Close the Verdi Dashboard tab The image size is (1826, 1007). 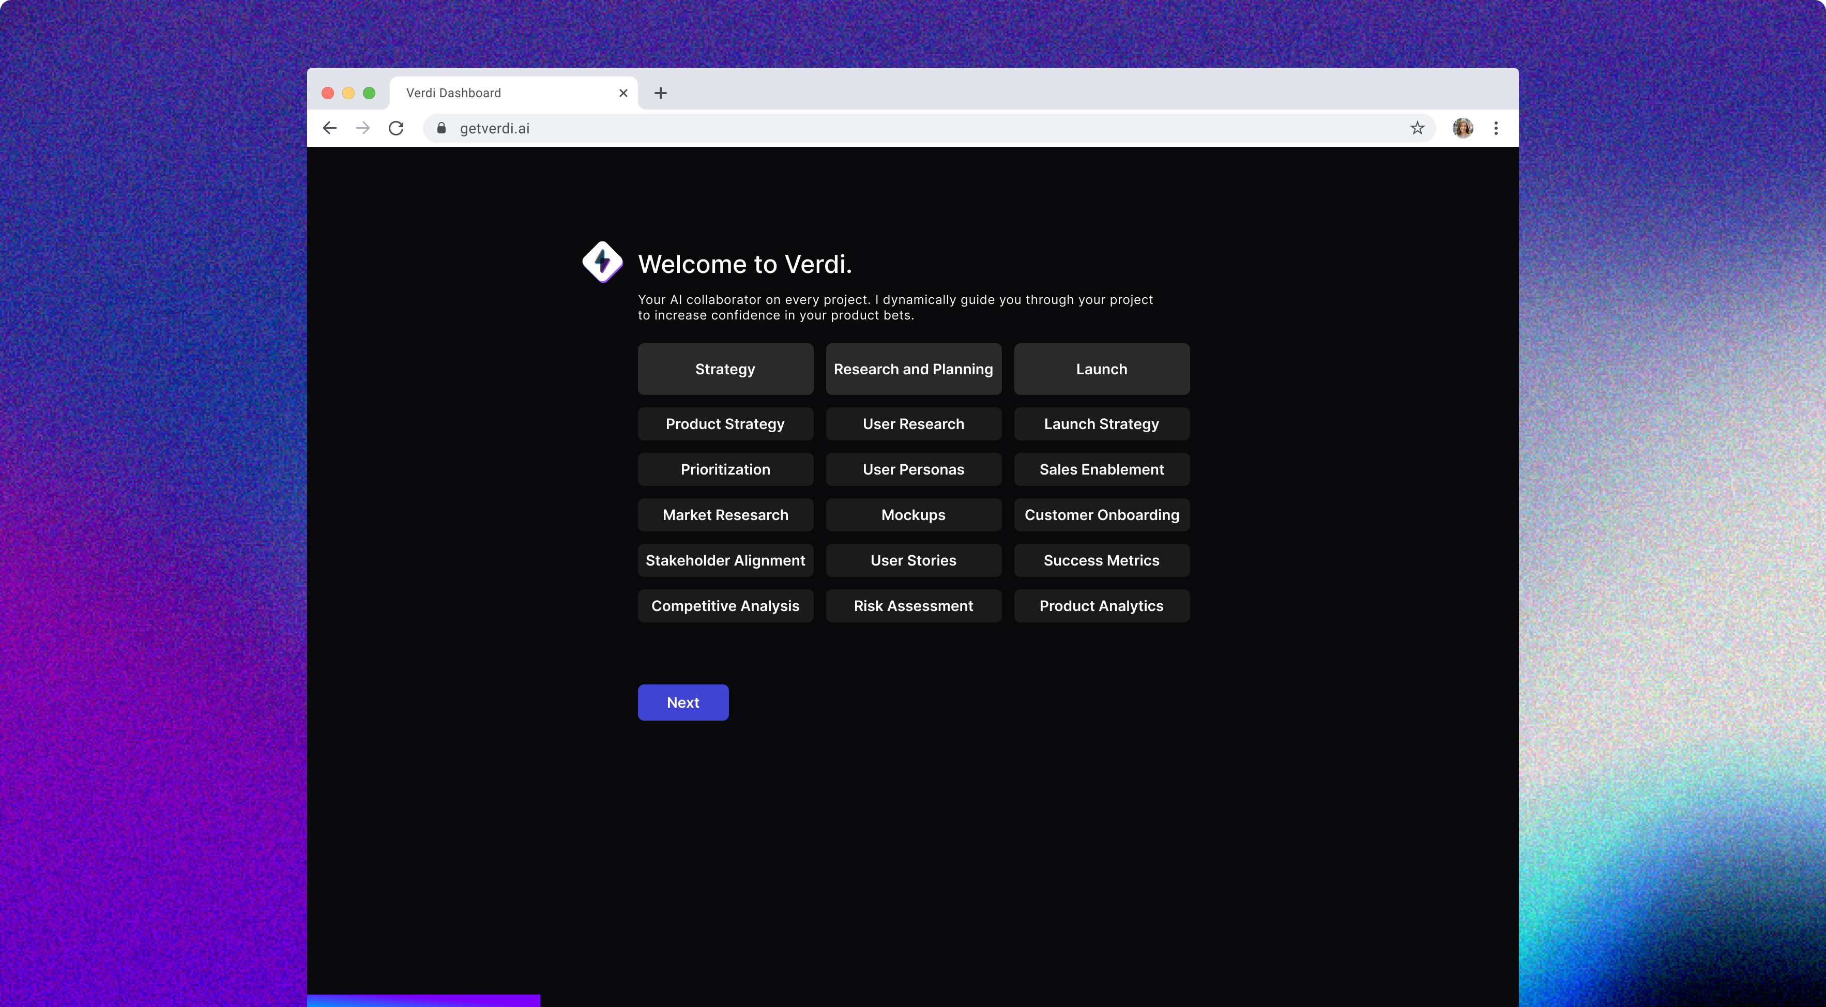tap(623, 93)
